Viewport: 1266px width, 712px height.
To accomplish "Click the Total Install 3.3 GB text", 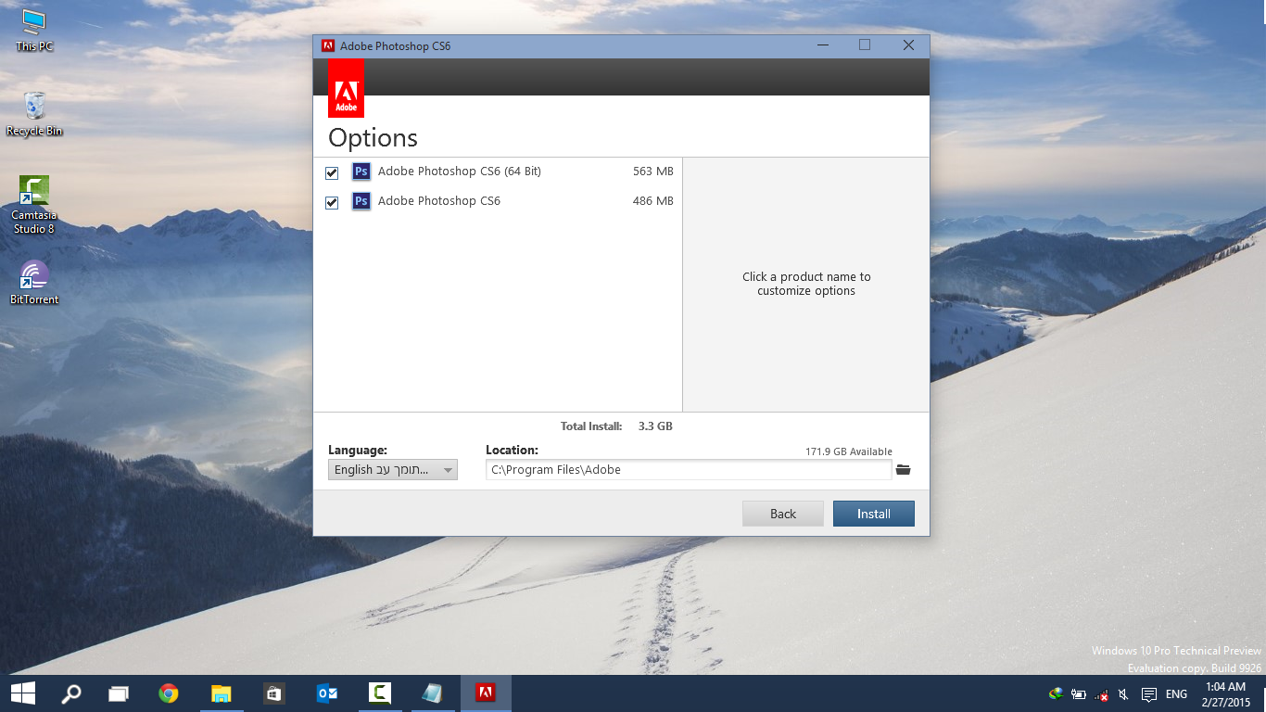I will coord(616,426).
